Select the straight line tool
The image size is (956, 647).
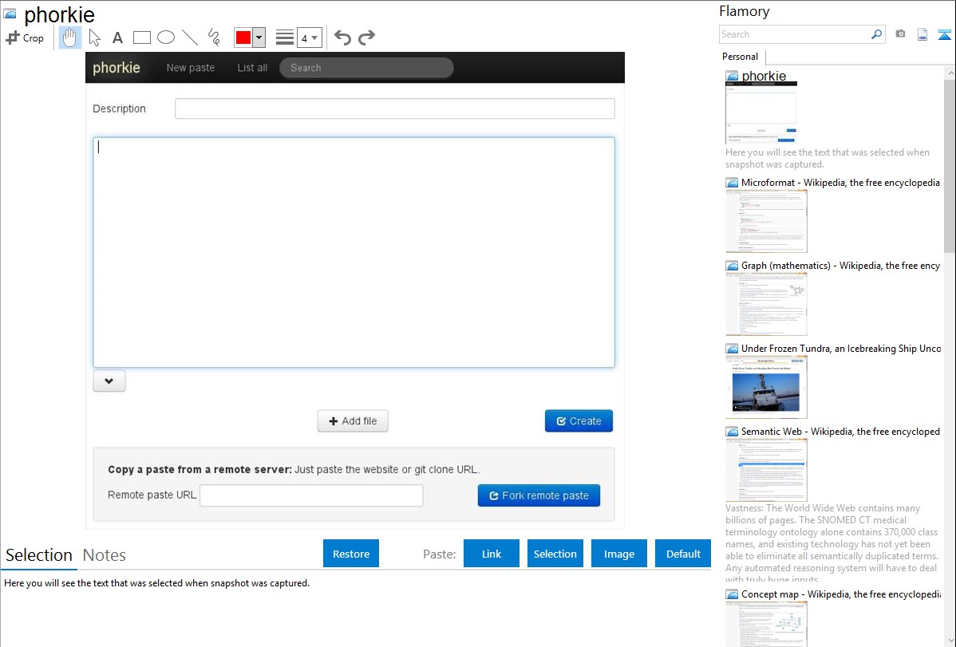(190, 37)
